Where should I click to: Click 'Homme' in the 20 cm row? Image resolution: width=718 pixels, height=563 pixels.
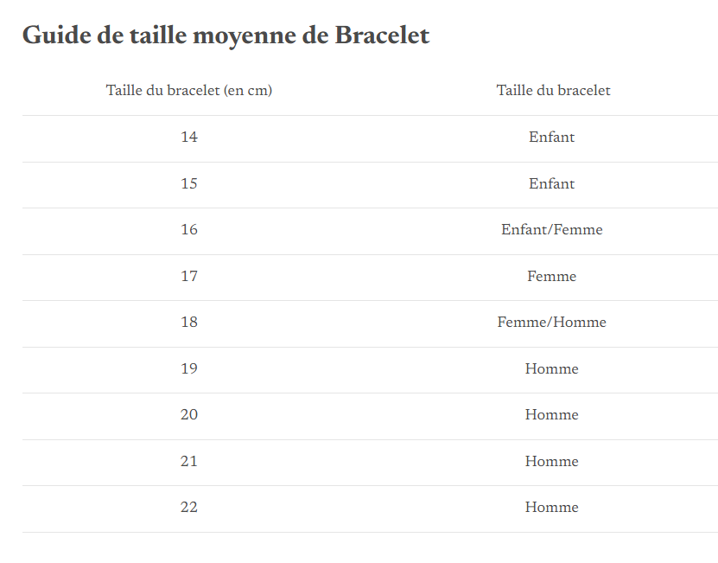coord(551,414)
